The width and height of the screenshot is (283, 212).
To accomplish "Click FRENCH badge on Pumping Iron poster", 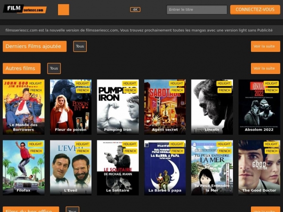I will click(130, 90).
